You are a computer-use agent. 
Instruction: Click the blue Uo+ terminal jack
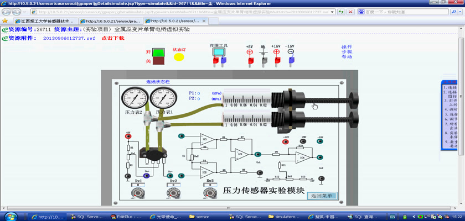(147, 176)
